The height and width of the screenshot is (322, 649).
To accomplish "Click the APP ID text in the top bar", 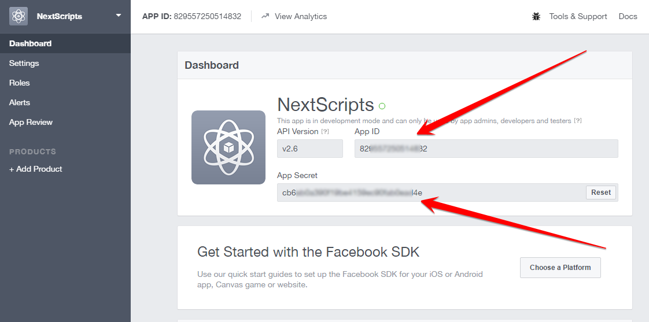I will pyautogui.click(x=191, y=17).
